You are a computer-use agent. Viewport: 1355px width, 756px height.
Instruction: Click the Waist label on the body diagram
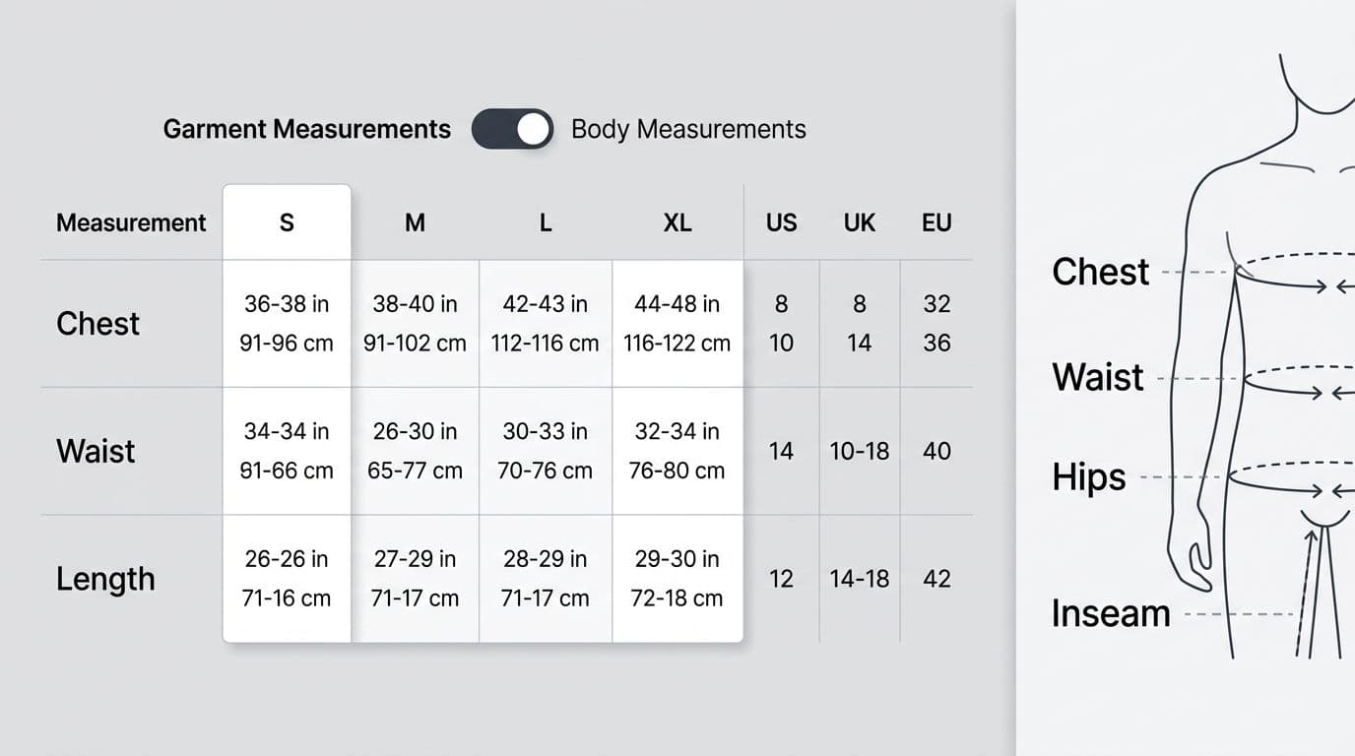pos(1096,377)
